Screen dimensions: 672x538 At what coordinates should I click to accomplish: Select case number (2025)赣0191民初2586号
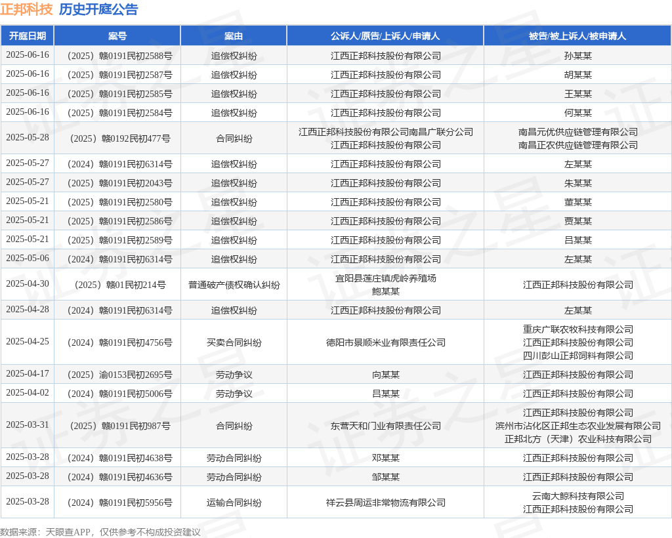click(120, 221)
